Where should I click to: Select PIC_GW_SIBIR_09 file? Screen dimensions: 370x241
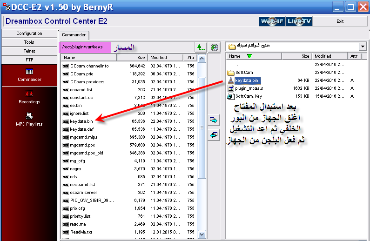[x=92, y=201]
